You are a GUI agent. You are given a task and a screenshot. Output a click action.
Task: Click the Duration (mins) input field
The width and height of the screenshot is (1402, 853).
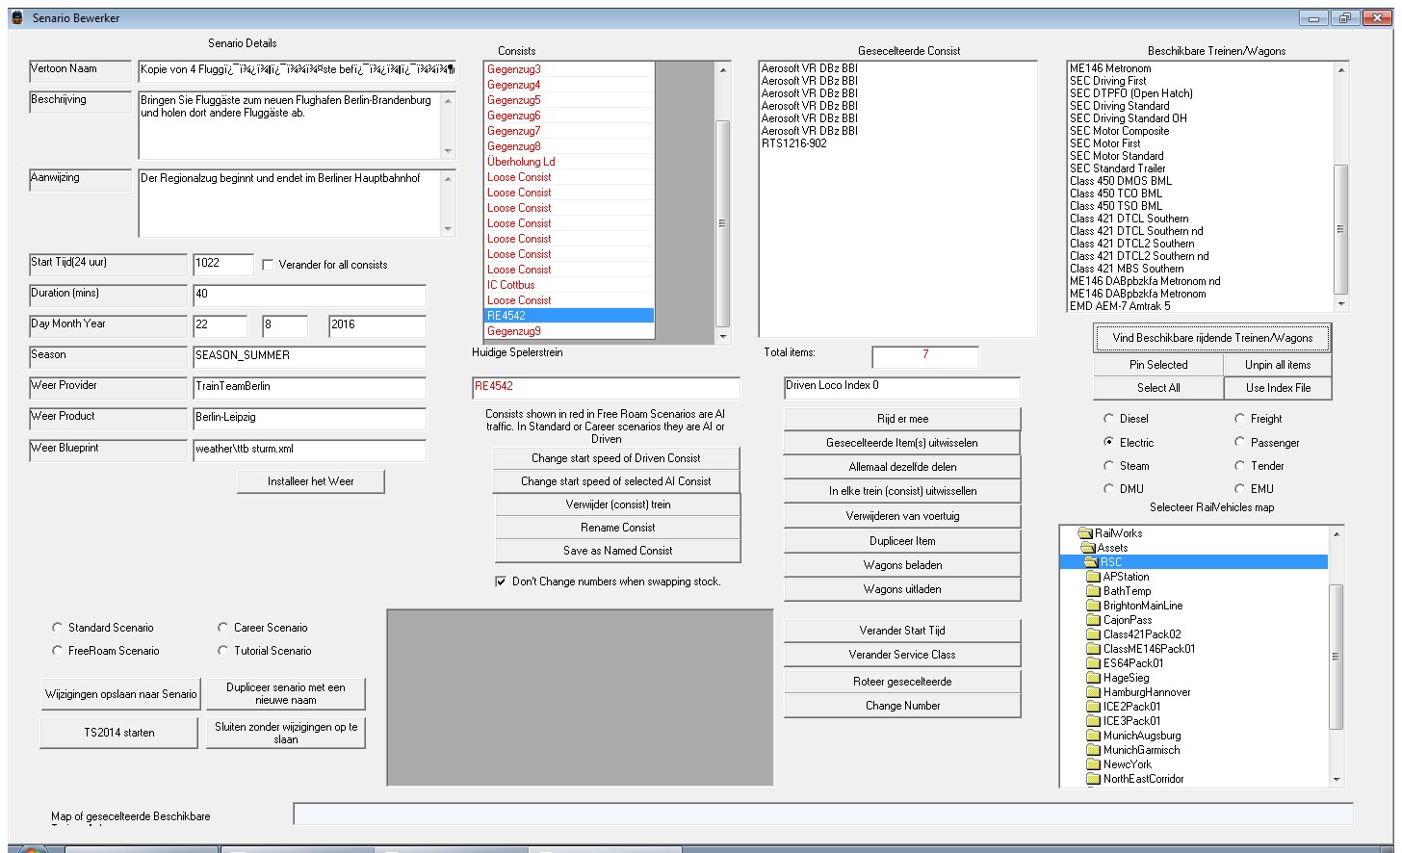click(308, 295)
